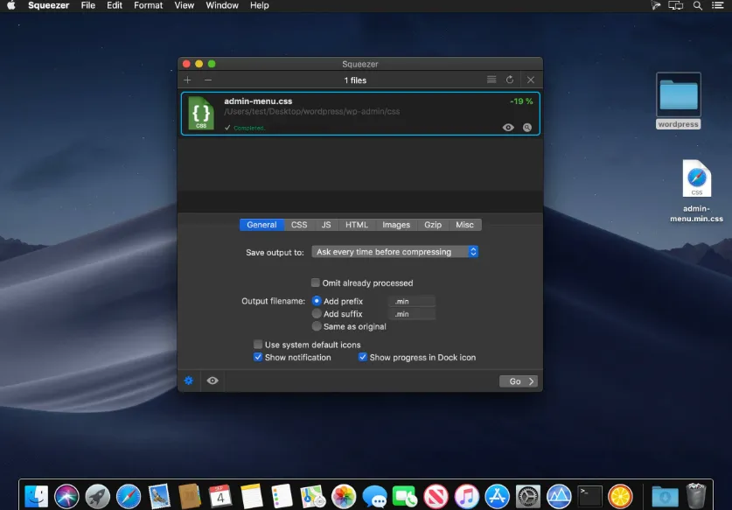Image resolution: width=732 pixels, height=510 pixels.
Task: Toggle settings panel with blue gear icon
Action: point(189,381)
